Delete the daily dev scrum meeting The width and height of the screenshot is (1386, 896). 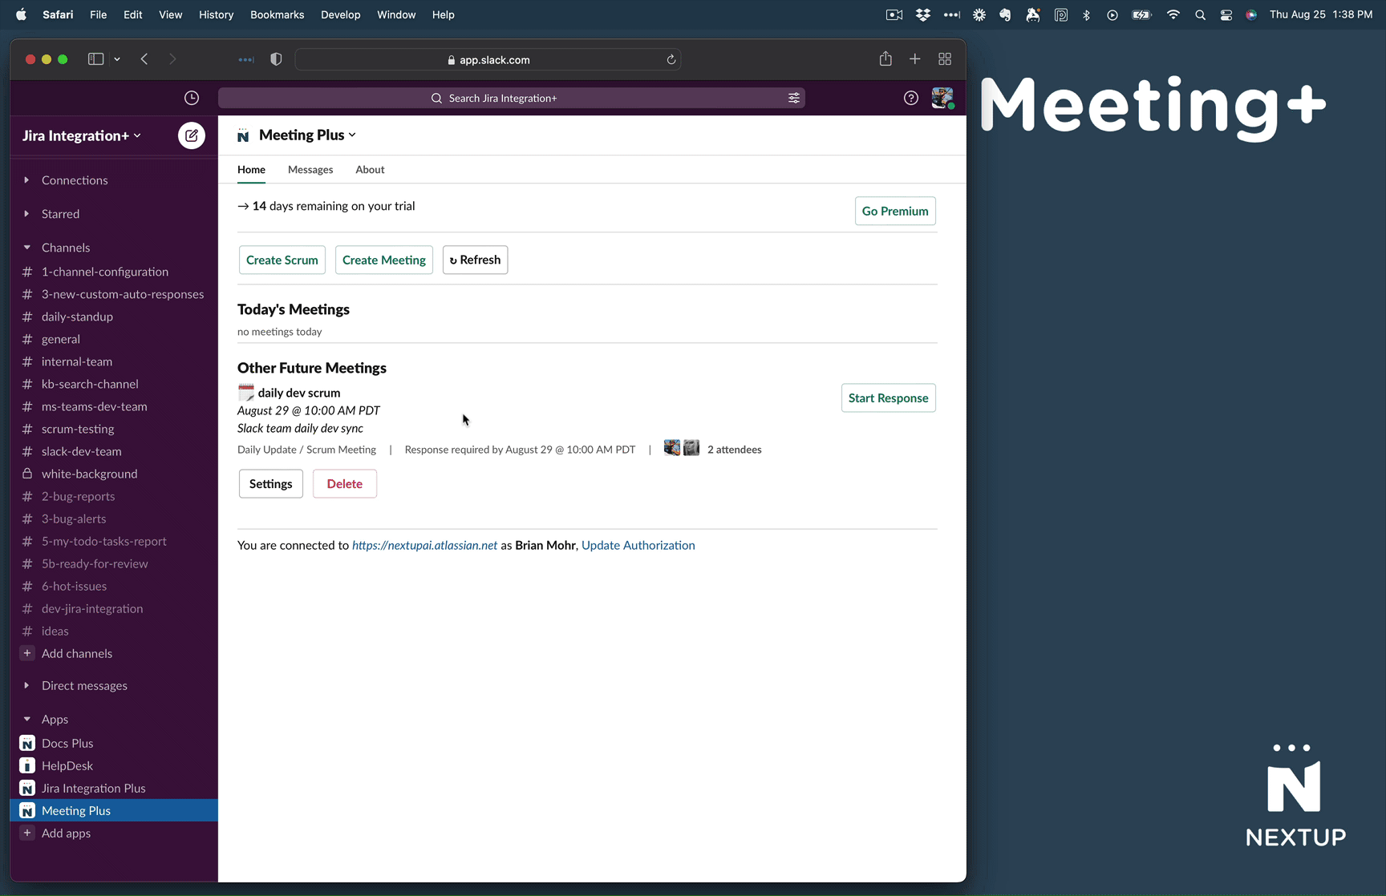pyautogui.click(x=345, y=483)
